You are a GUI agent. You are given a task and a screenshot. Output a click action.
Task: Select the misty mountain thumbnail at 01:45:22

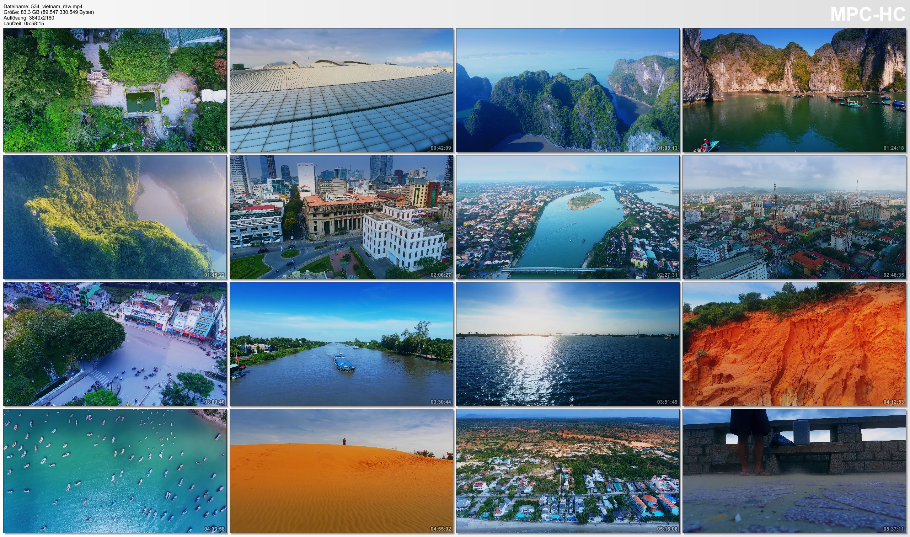pyautogui.click(x=115, y=217)
